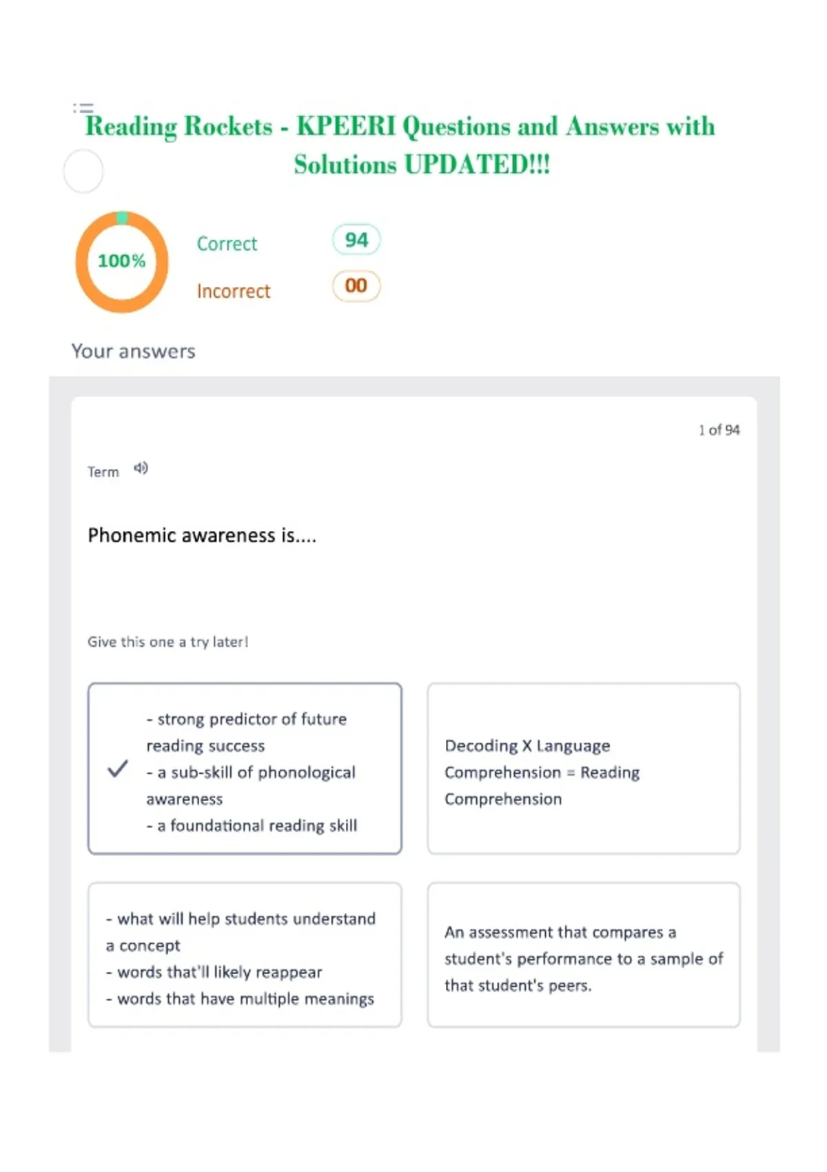This screenshot has width=827, height=1172.
Task: Click the checkmark icon on selected answer
Action: click(118, 768)
